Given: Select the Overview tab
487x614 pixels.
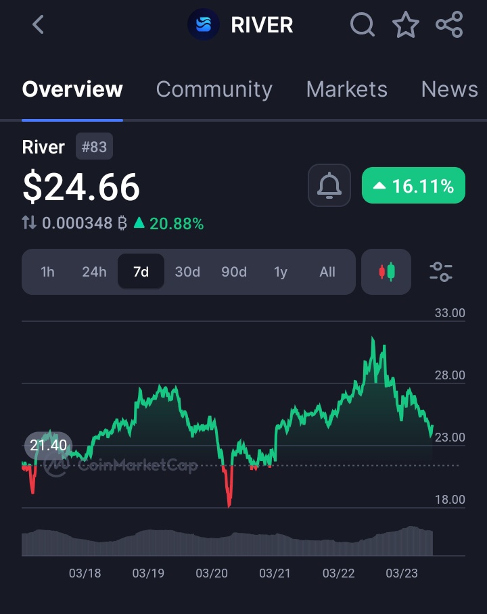Looking at the screenshot, I should tap(72, 89).
